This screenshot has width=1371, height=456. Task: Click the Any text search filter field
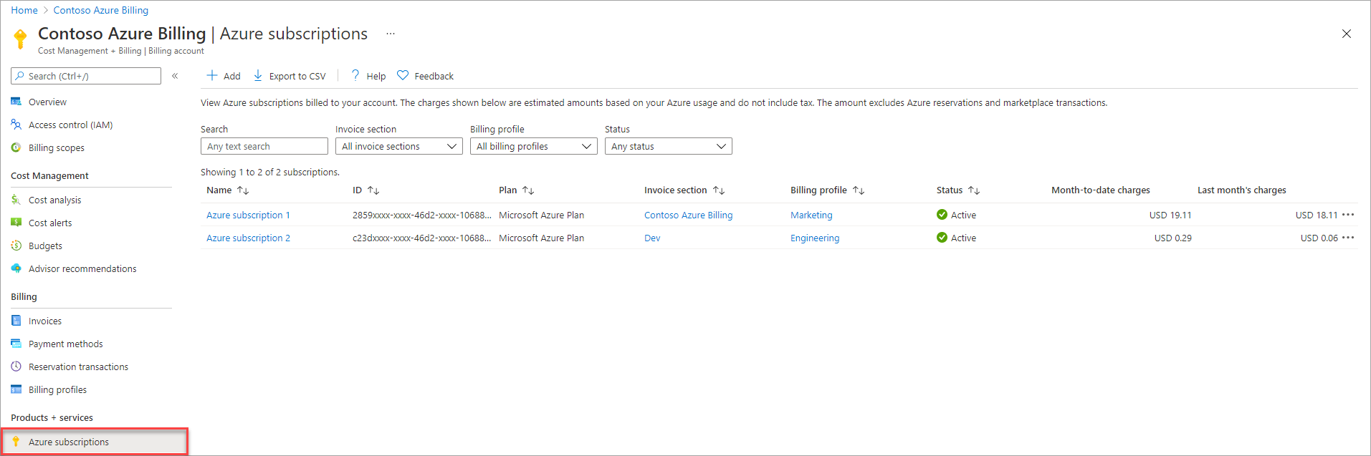[264, 146]
